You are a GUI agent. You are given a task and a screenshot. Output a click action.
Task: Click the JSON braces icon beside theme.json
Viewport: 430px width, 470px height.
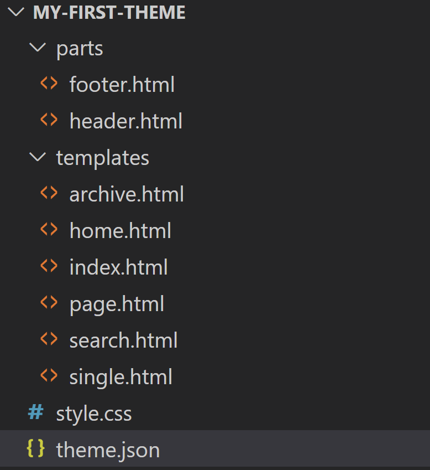point(35,449)
